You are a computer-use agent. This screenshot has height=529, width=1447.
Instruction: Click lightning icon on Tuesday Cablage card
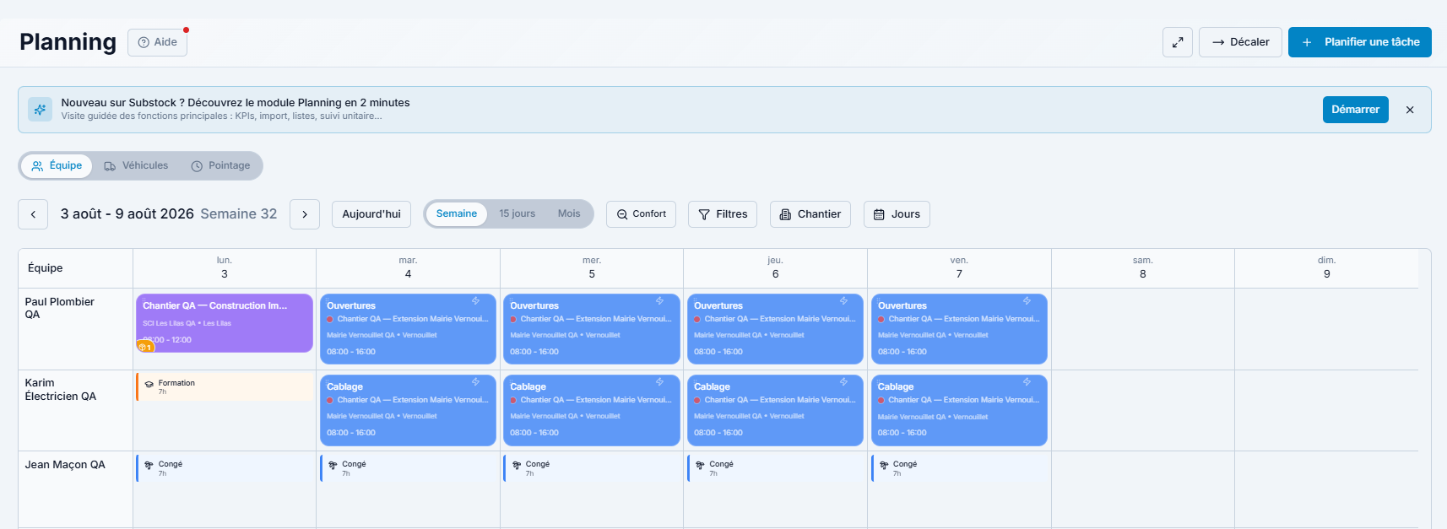(476, 382)
